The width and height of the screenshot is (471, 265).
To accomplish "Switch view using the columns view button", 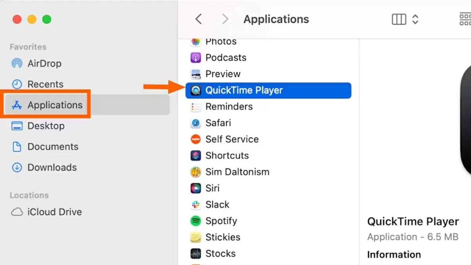I will pyautogui.click(x=399, y=19).
